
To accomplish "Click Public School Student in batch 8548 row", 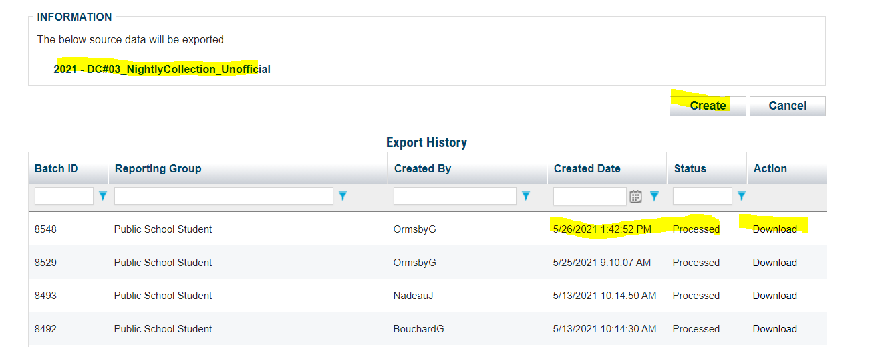I will pyautogui.click(x=163, y=229).
